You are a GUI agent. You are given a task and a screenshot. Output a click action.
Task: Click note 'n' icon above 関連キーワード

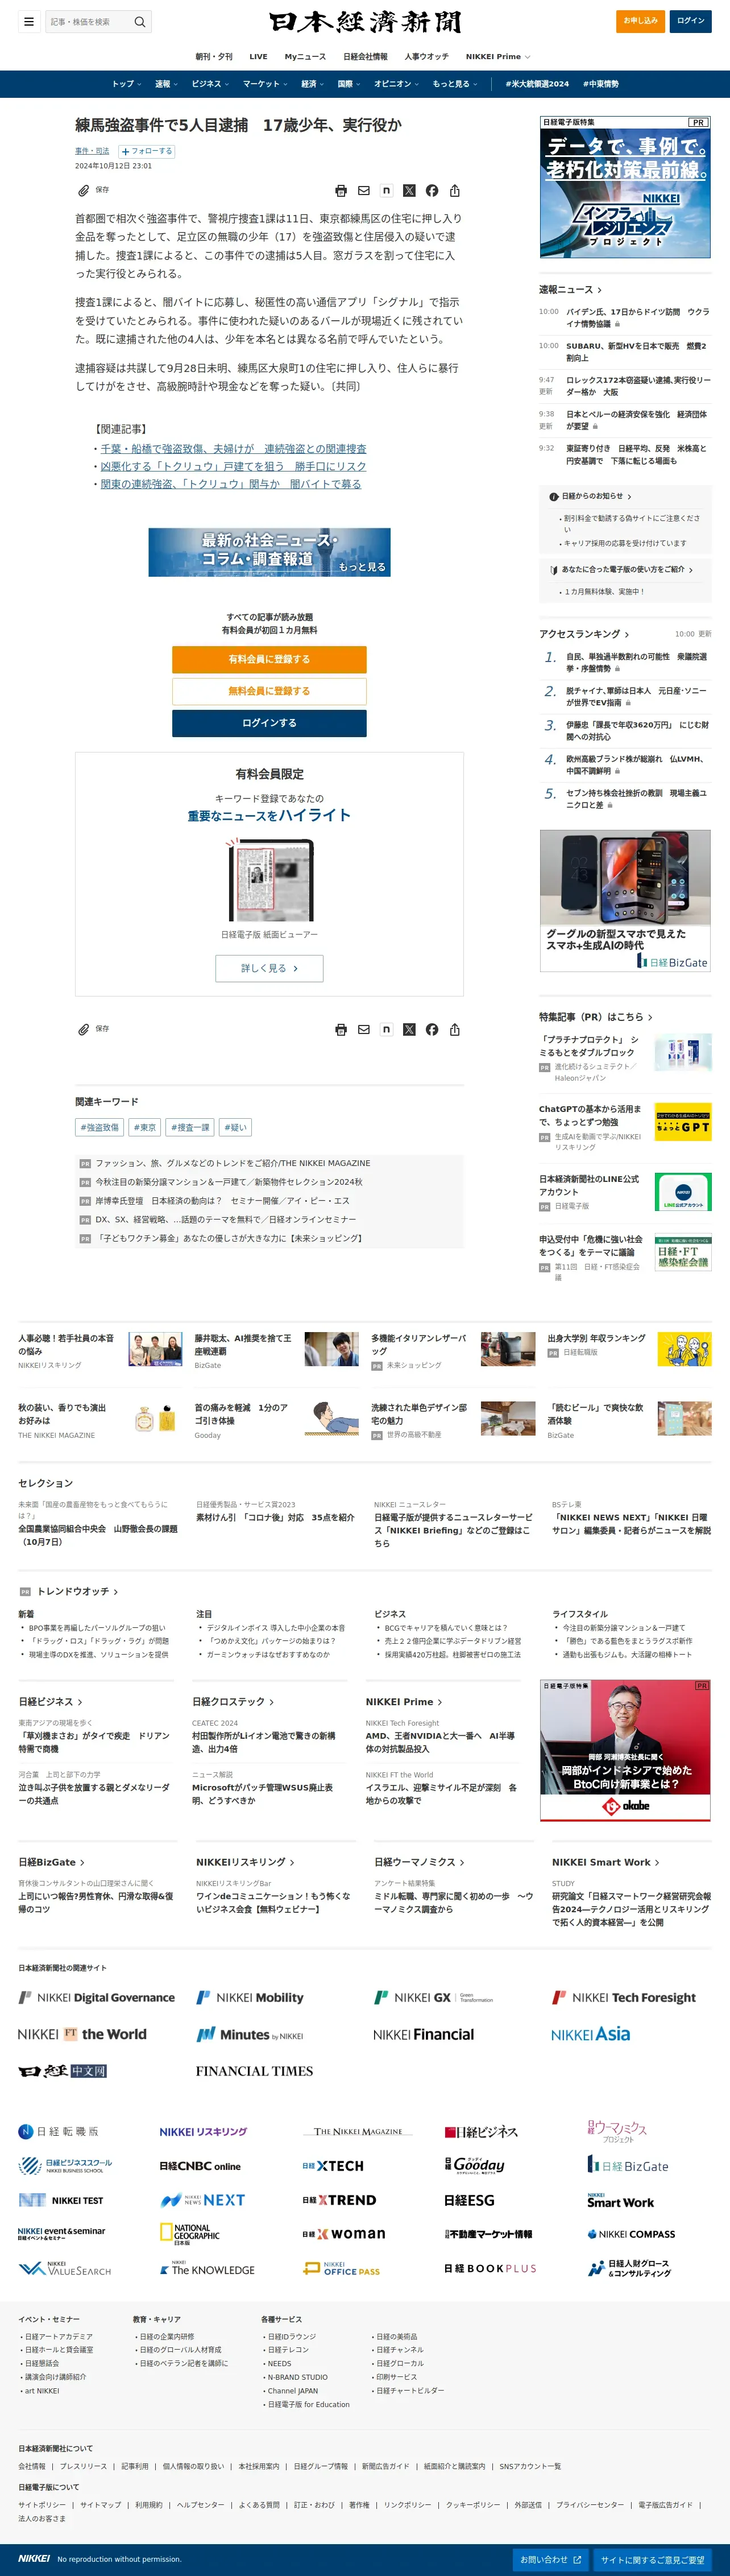(386, 1029)
